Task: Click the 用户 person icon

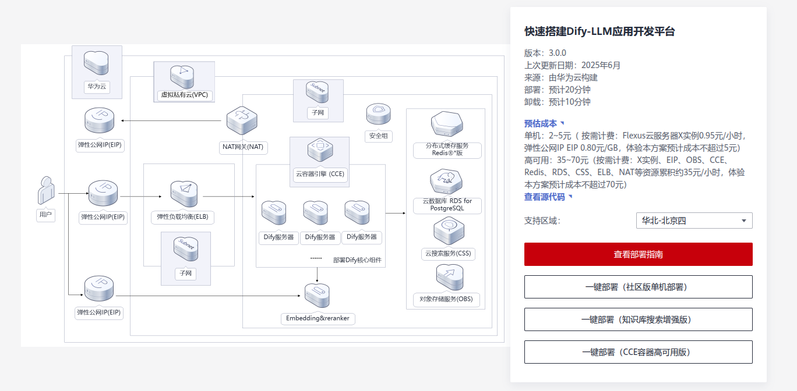Action: tap(45, 190)
